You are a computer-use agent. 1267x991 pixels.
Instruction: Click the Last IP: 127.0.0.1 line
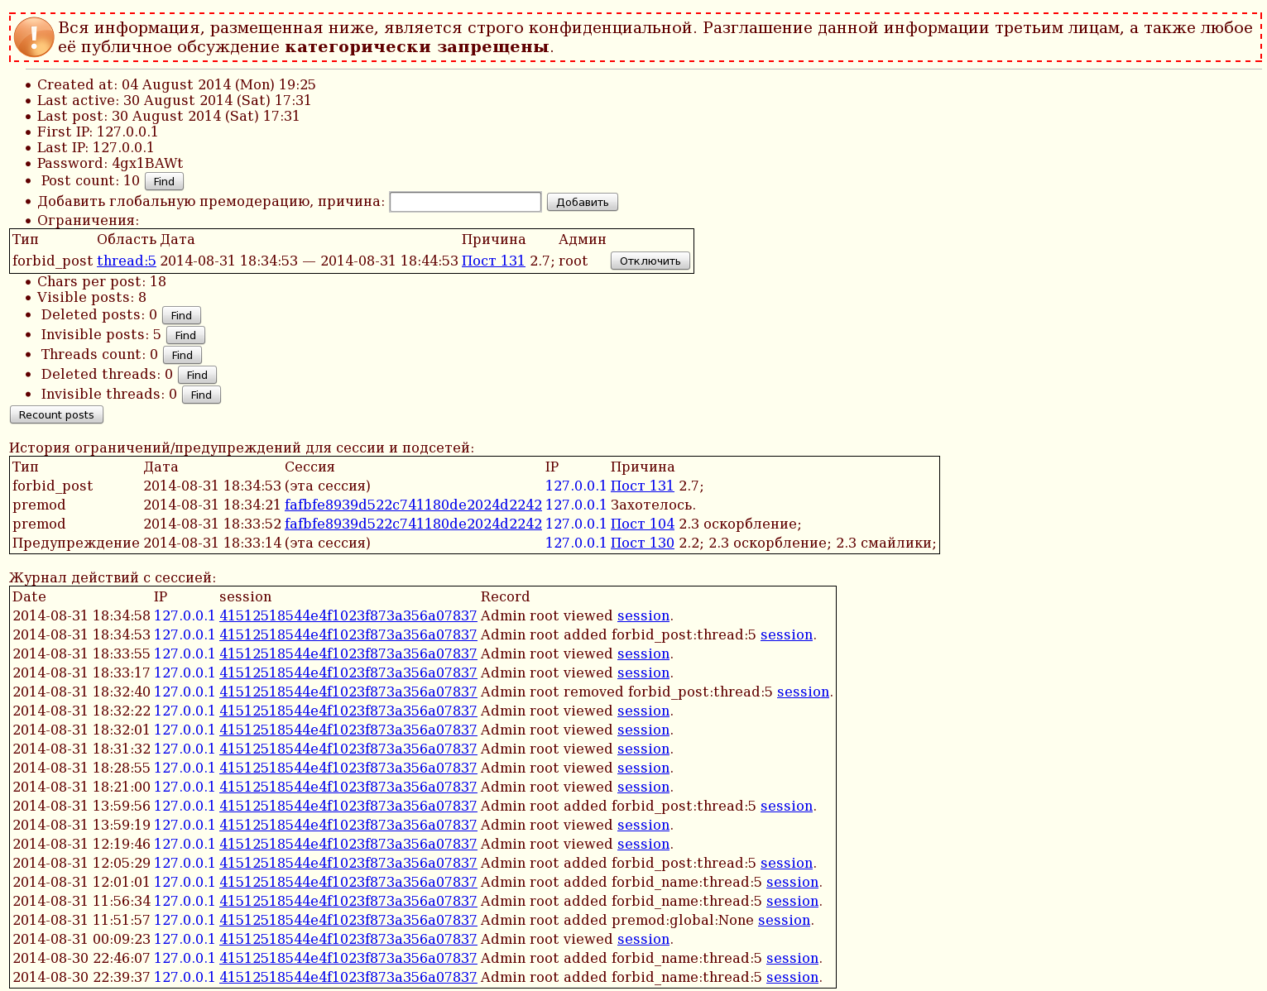pyautogui.click(x=96, y=147)
